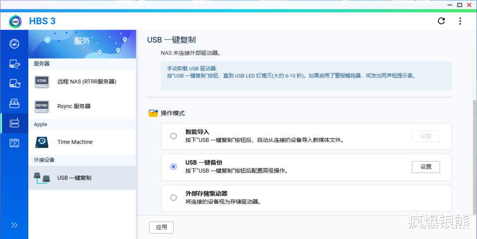Open the Backup & Restore sidebar icon

coord(14,63)
